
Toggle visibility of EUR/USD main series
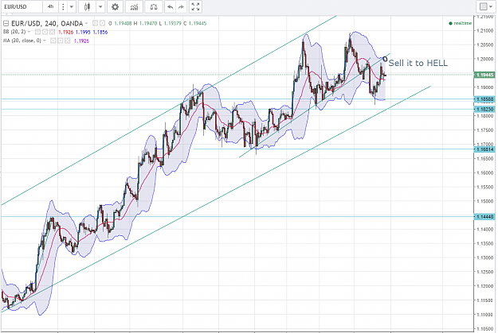click(x=95, y=23)
